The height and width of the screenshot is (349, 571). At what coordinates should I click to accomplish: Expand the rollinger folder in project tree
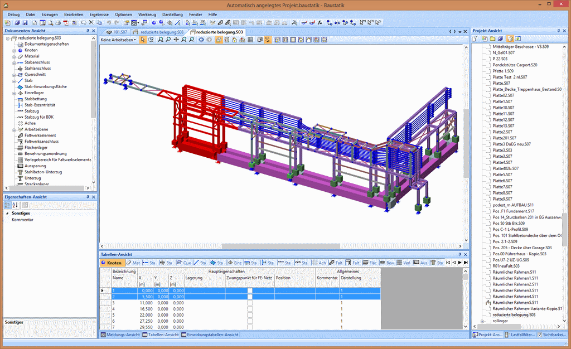coord(482,321)
